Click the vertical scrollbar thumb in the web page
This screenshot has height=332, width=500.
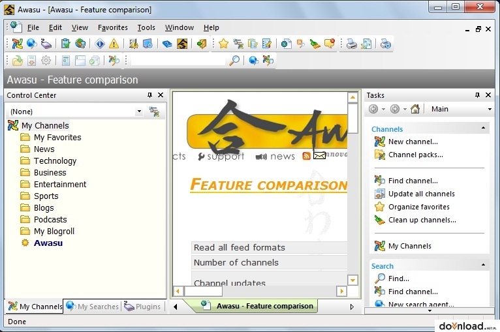(x=352, y=118)
